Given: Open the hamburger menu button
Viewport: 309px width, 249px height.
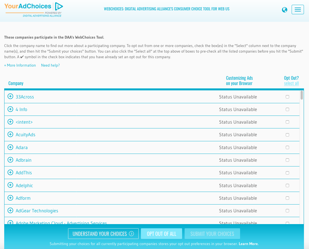Looking at the screenshot, I should [298, 10].
